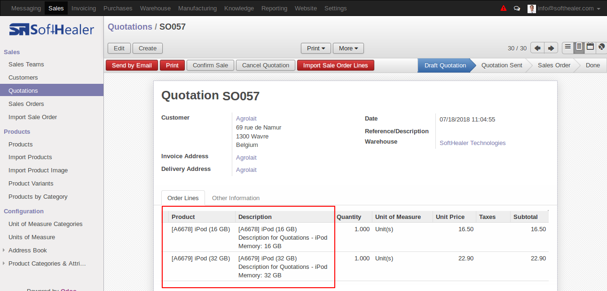
Task: Switch to list view icon
Action: (568, 47)
